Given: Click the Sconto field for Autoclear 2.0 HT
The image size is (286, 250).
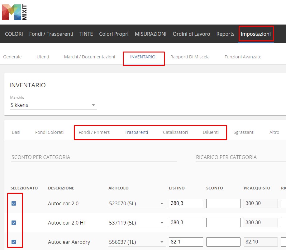Looking at the screenshot, I should coord(223,223).
